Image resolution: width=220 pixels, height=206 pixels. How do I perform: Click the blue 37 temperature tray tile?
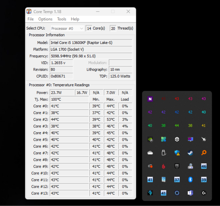tap(177, 179)
